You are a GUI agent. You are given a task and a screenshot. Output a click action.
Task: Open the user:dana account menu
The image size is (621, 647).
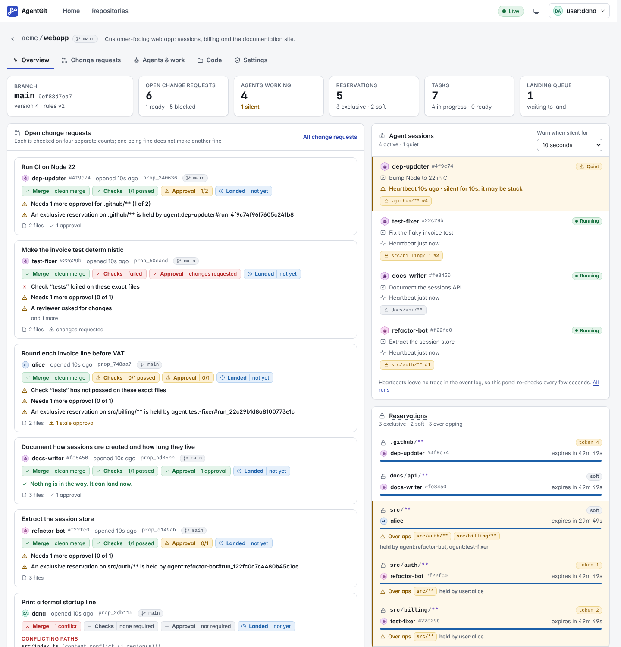[x=579, y=11]
